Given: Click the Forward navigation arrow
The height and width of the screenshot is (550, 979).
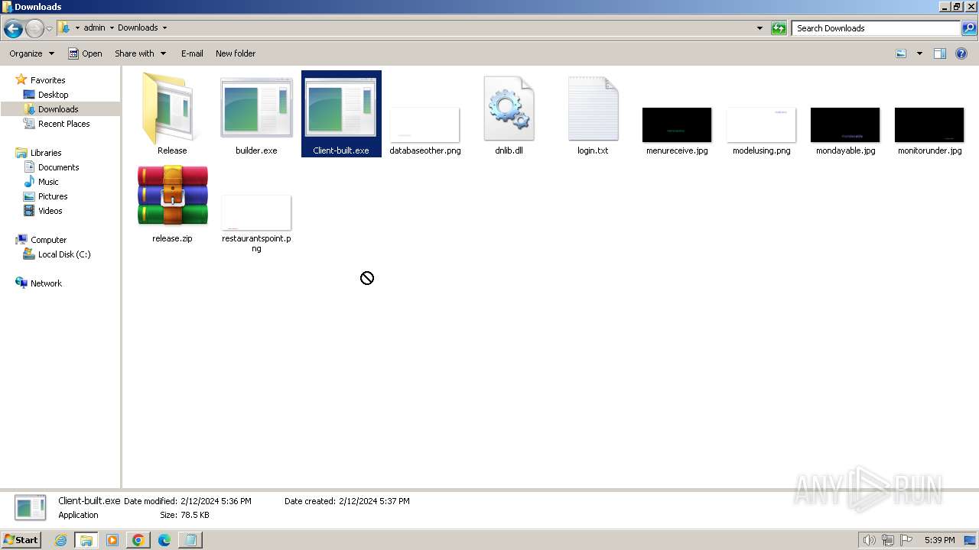Looking at the screenshot, I should click(x=34, y=29).
